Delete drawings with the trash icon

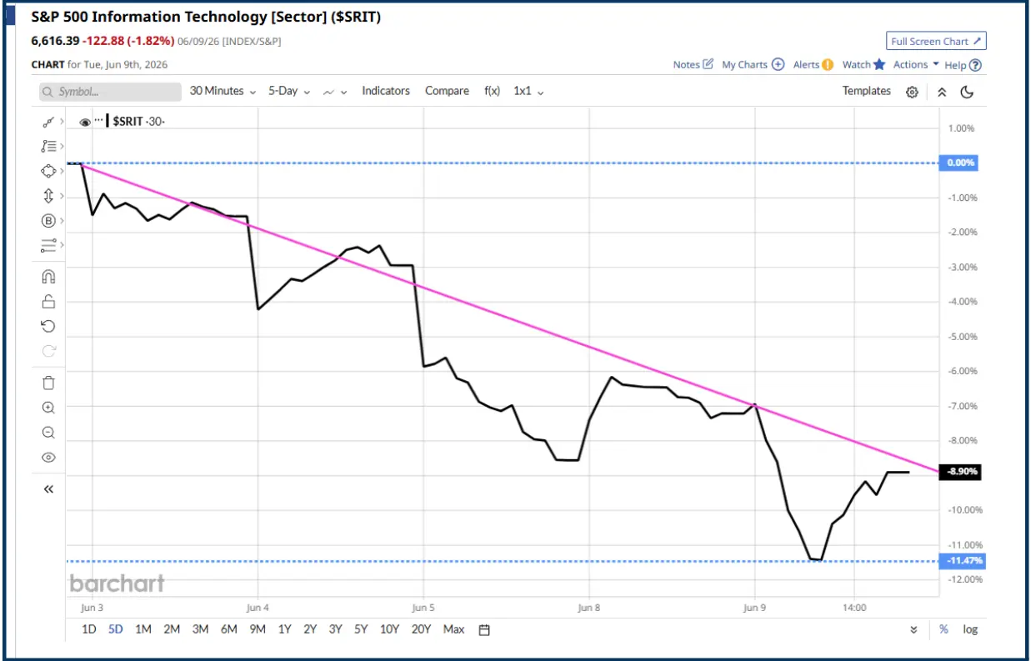(x=48, y=383)
